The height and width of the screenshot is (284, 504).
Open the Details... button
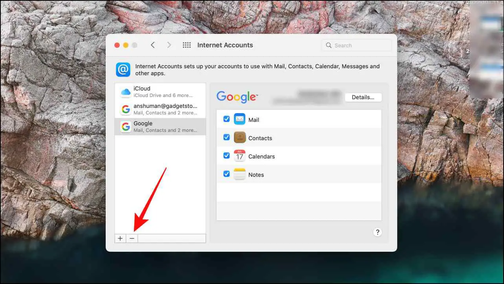pyautogui.click(x=363, y=97)
